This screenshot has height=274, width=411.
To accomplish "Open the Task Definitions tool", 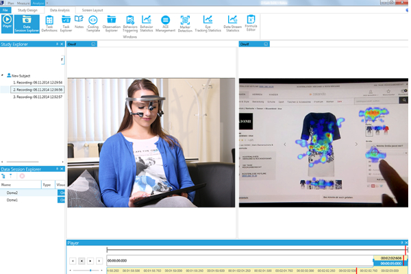I will point(49,24).
